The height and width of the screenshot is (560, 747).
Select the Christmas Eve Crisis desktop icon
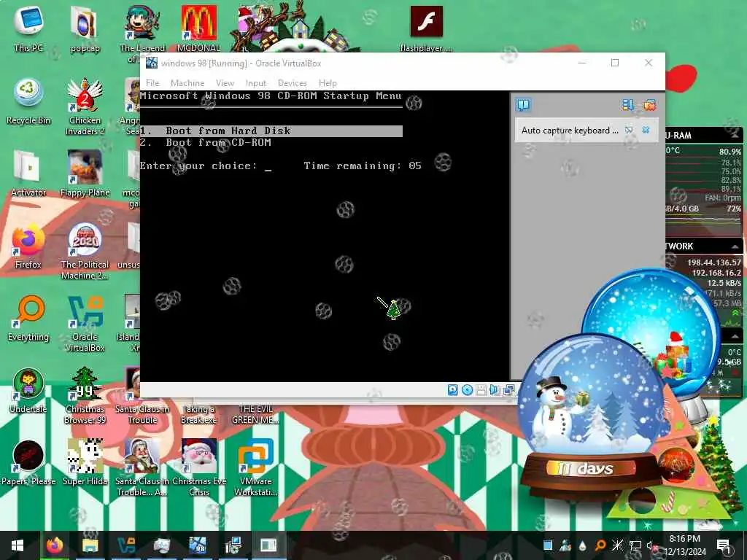(x=198, y=467)
